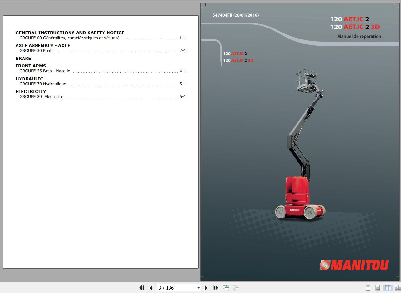
Task: Switch to single page view
Action: point(368,288)
